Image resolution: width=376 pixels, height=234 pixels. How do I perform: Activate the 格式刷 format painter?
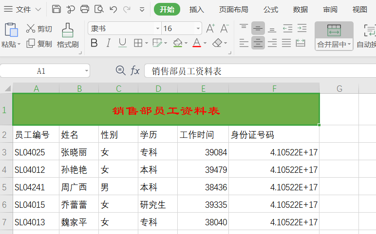coord(68,35)
